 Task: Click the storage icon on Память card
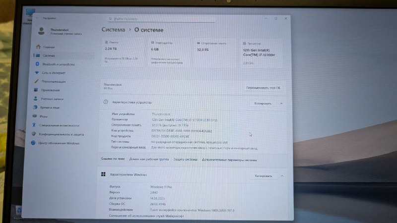pyautogui.click(x=106, y=43)
